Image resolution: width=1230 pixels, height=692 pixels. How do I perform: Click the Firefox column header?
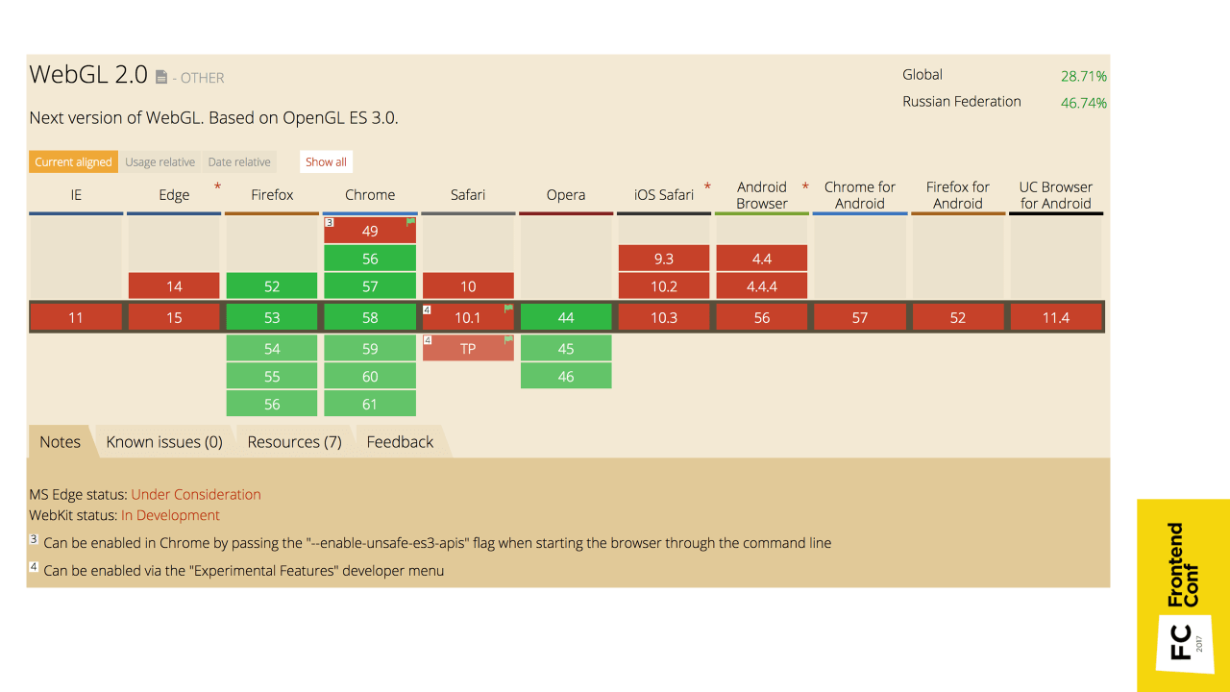[272, 195]
